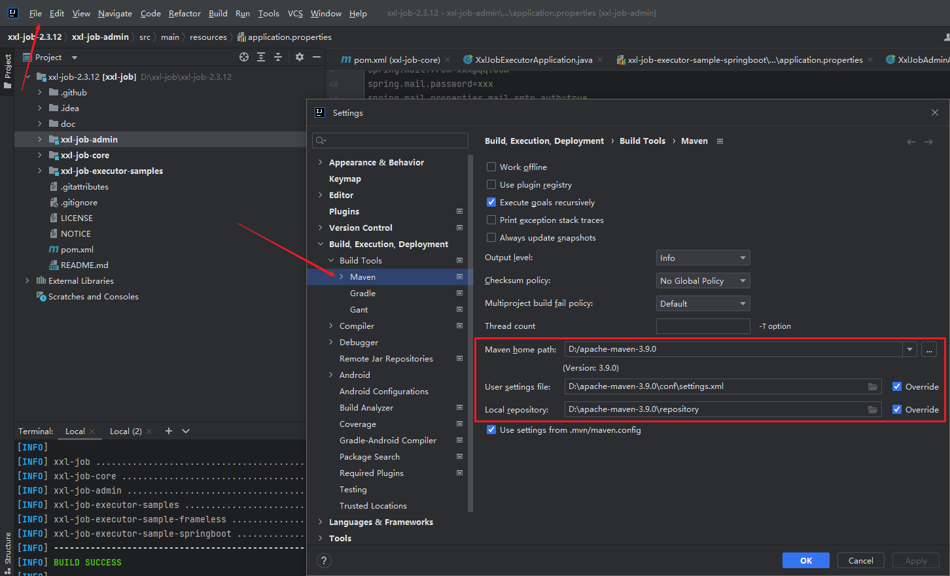Image resolution: width=950 pixels, height=576 pixels.
Task: Click Cancel in Settings dialog
Action: [x=861, y=560]
